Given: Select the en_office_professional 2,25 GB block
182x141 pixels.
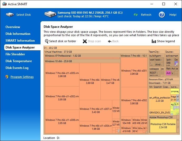Looking at the screenshot, I should pyautogui.click(x=160, y=99).
